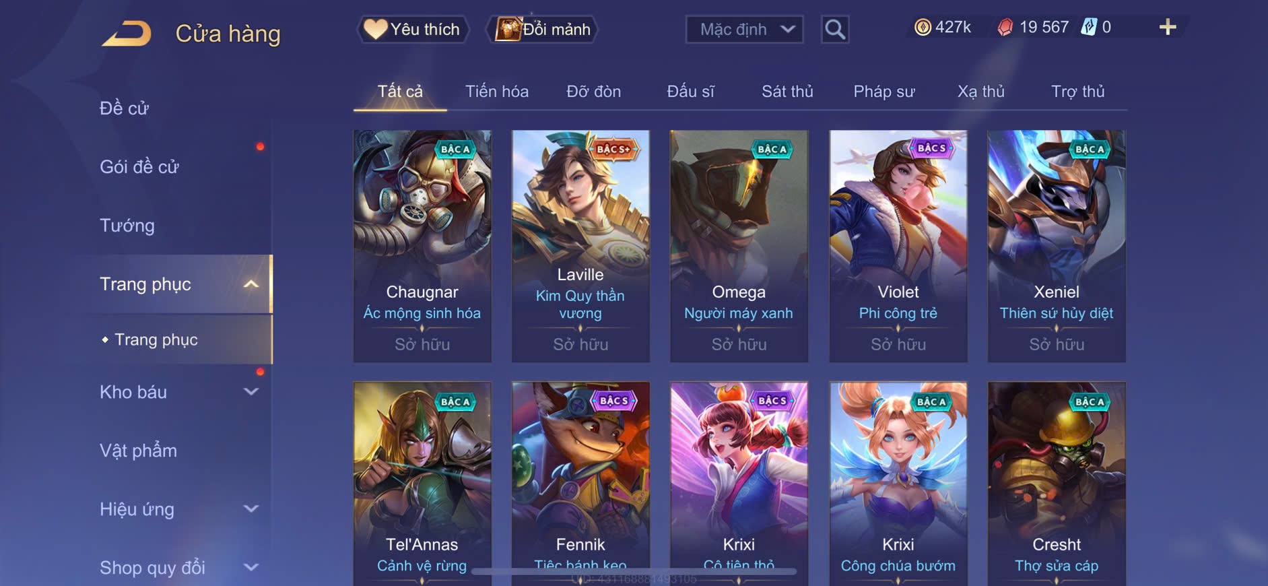The image size is (1268, 586).
Task: Open the search magnifier icon
Action: point(835,29)
